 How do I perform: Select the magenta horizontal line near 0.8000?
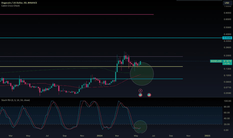(x=77, y=15)
